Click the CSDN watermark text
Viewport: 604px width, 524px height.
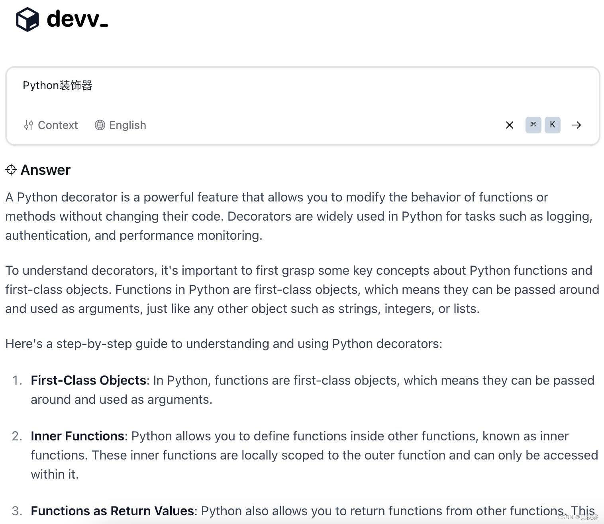(x=578, y=517)
